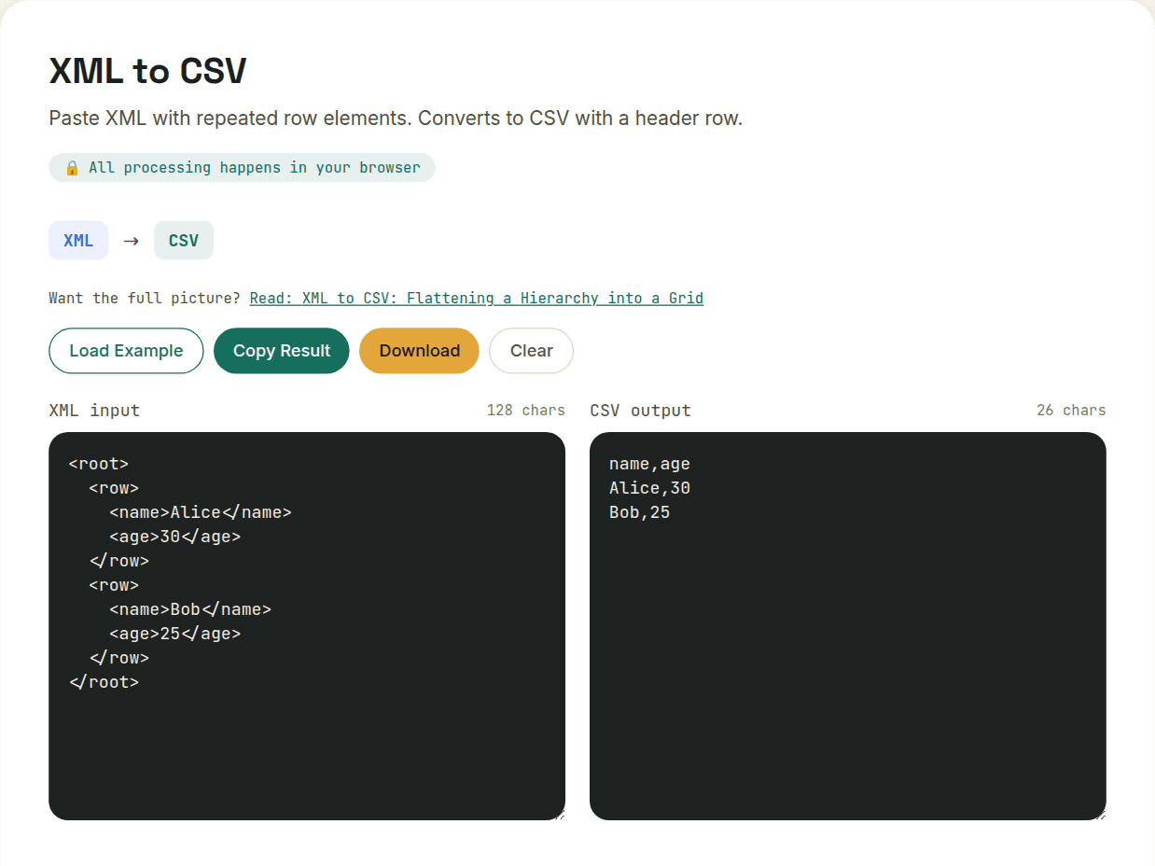The height and width of the screenshot is (866, 1155).
Task: Click the closing '</root>' tag line
Action: tap(104, 682)
